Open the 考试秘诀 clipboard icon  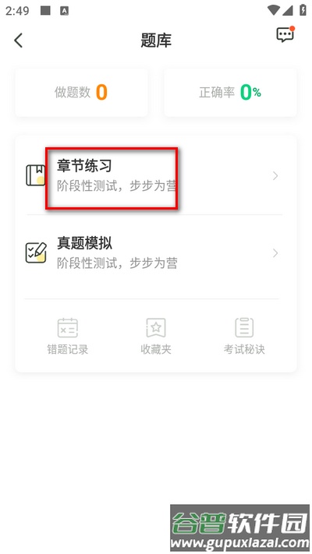pyautogui.click(x=244, y=327)
